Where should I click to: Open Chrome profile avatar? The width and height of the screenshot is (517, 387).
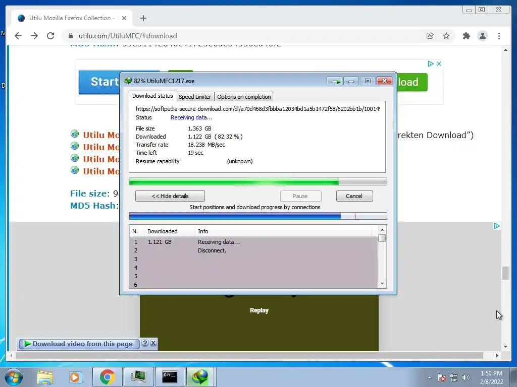tap(483, 36)
